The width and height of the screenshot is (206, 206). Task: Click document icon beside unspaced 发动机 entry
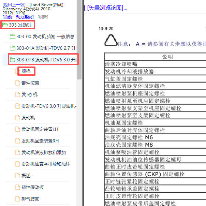(18, 118)
